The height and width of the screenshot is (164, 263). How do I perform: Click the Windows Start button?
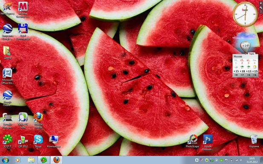point(6,160)
